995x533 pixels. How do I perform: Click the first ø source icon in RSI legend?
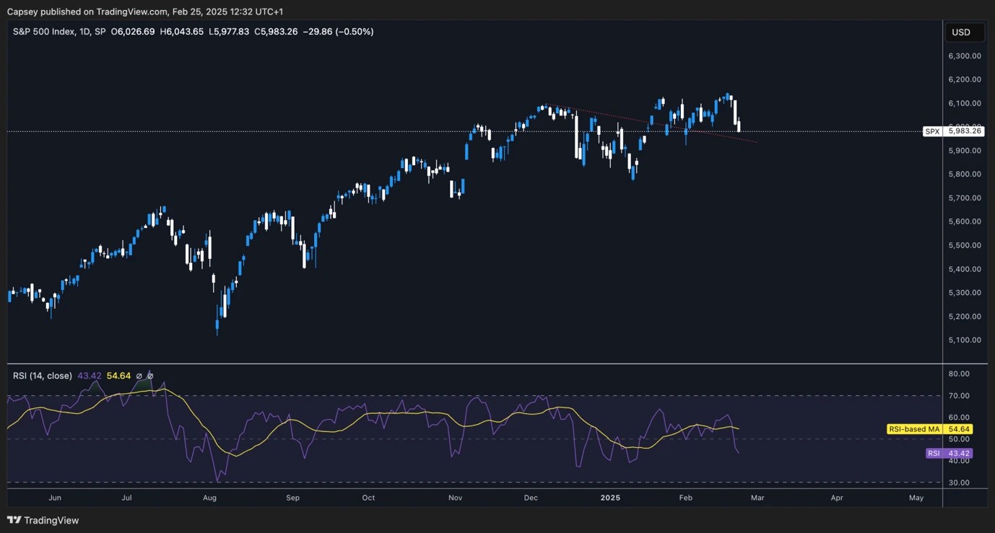[x=139, y=376]
